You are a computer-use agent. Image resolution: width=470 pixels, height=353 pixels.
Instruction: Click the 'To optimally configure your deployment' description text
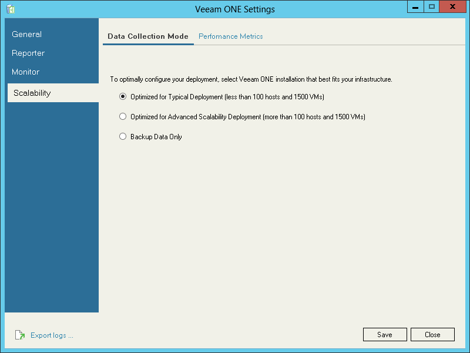[251, 79]
